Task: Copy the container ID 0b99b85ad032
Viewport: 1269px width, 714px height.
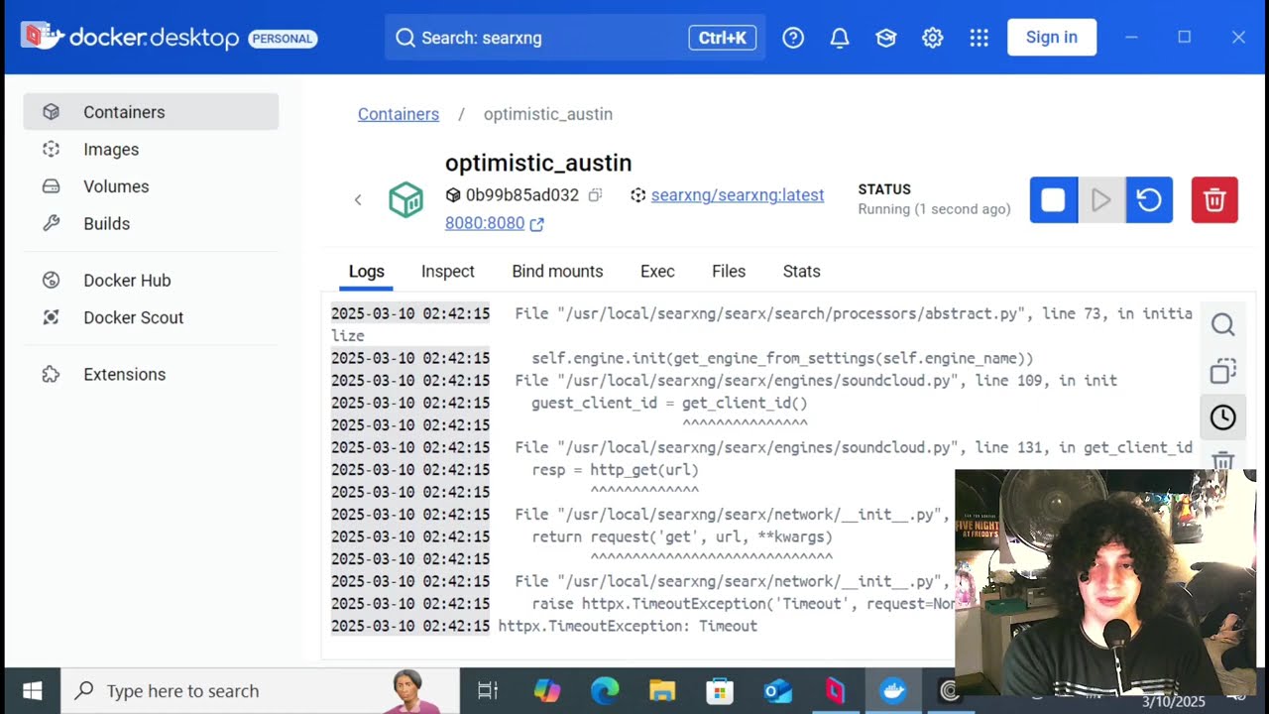Action: pos(595,195)
